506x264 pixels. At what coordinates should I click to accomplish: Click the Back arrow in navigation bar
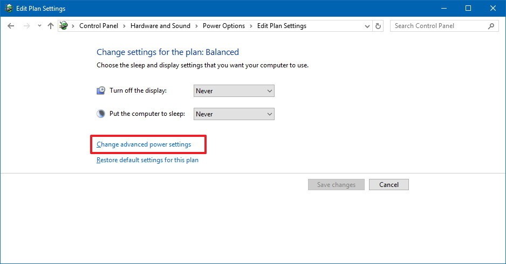tap(11, 26)
